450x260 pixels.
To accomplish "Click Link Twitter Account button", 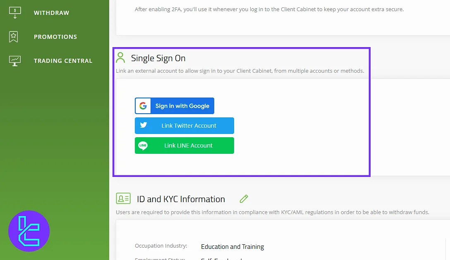I will pyautogui.click(x=184, y=126).
